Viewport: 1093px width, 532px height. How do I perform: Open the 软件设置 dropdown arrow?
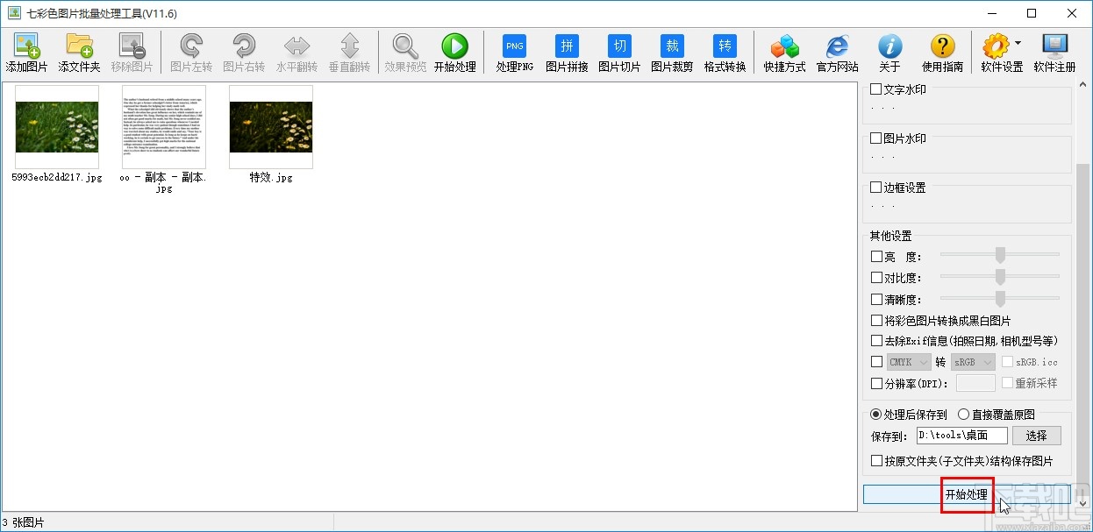tap(1018, 43)
